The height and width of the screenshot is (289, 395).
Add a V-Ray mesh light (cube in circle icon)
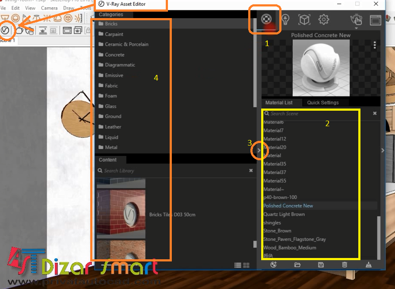tap(68, 18)
